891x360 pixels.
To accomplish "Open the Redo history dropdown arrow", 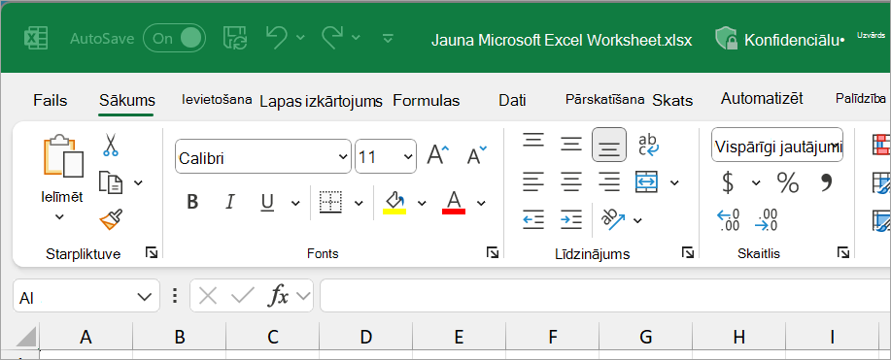I will click(x=356, y=38).
